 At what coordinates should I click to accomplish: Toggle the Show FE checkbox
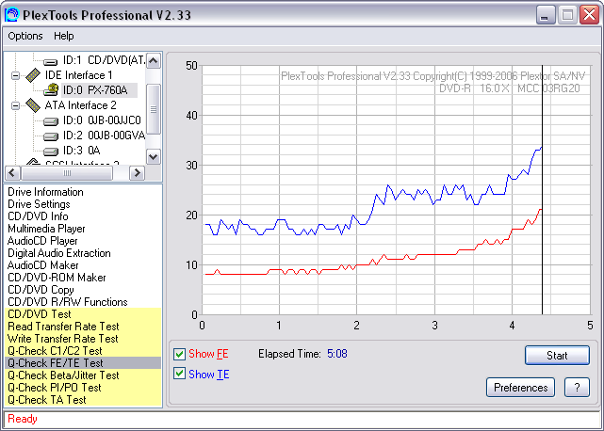point(179,354)
